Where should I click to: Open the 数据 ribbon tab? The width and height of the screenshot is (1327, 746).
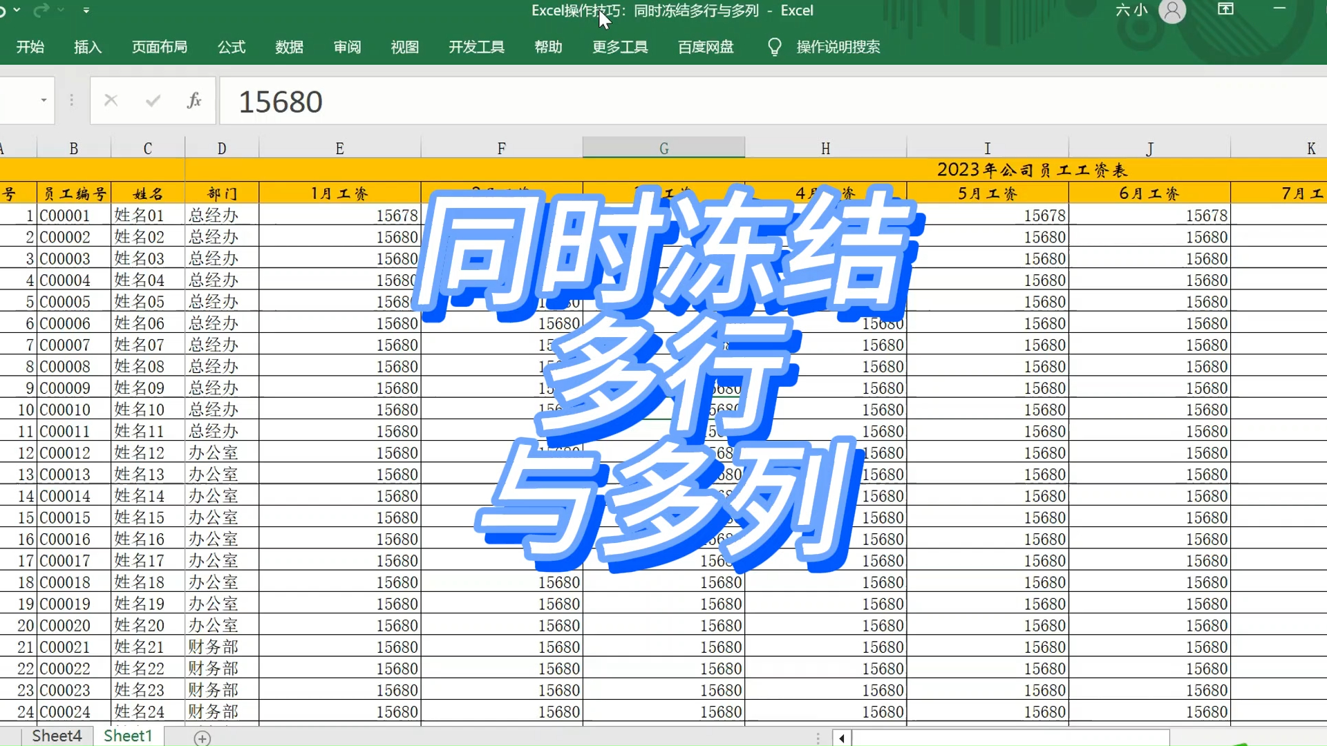(289, 47)
